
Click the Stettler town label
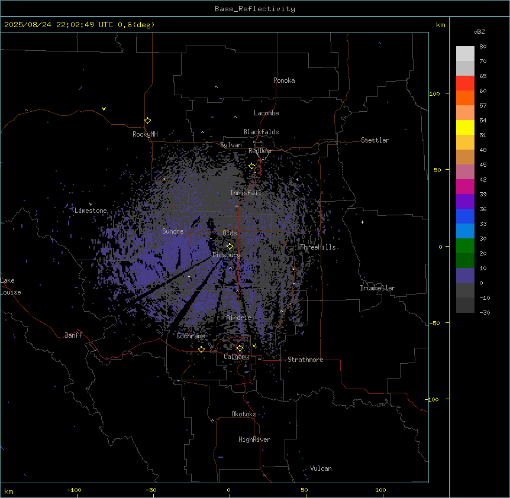point(375,140)
